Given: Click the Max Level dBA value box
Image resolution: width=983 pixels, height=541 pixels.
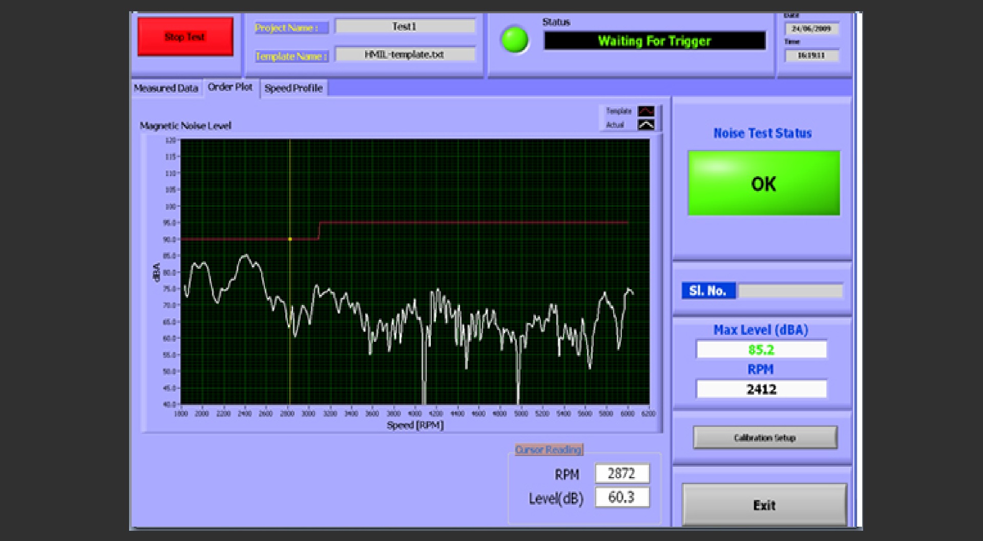Looking at the screenshot, I should click(x=761, y=350).
